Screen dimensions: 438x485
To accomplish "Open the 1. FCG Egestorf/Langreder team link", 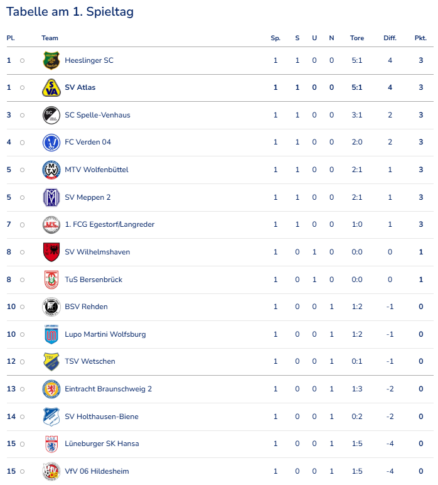I will pyautogui.click(x=110, y=224).
